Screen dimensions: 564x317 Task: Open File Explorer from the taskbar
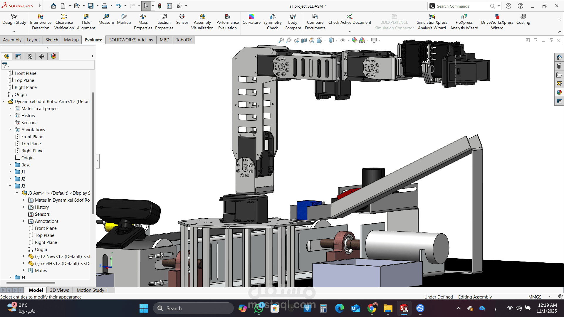tap(388, 308)
